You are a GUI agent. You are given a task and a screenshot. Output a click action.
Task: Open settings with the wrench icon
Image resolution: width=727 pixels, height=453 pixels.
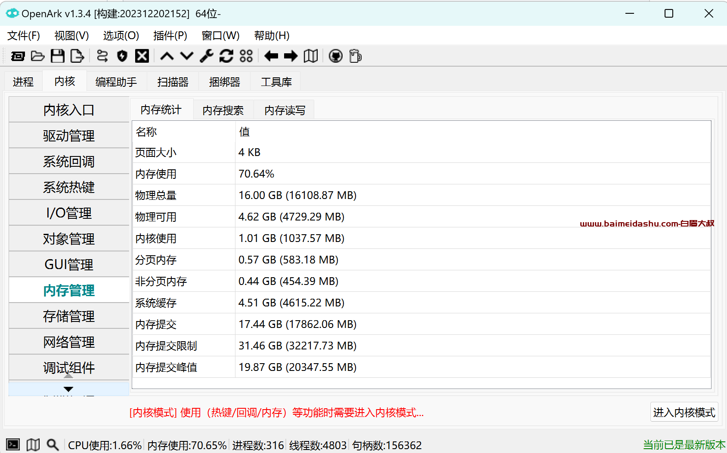pyautogui.click(x=207, y=56)
